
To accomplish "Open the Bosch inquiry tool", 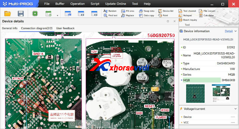I will [x=188, y=20].
